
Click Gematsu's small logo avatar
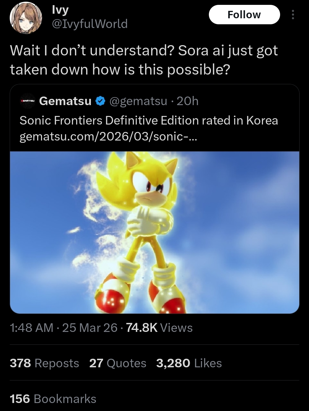click(27, 101)
